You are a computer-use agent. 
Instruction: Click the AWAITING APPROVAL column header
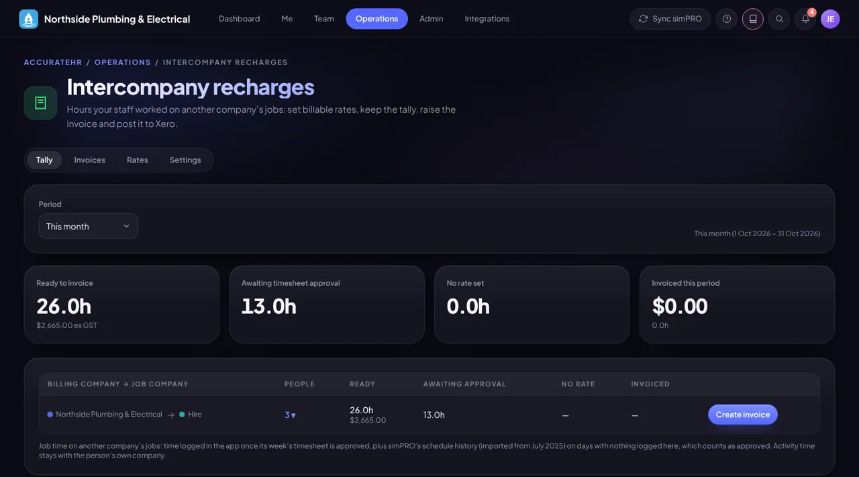465,384
